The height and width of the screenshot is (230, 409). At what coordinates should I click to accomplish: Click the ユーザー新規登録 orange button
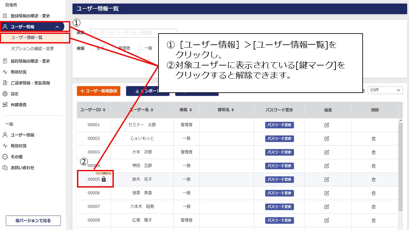98,91
